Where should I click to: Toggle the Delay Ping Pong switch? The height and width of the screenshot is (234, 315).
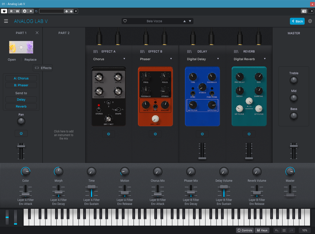pyautogui.click(x=212, y=93)
